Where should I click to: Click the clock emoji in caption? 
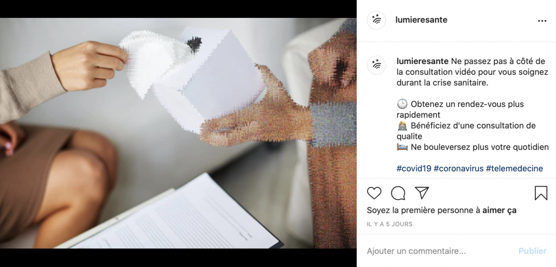tap(402, 104)
